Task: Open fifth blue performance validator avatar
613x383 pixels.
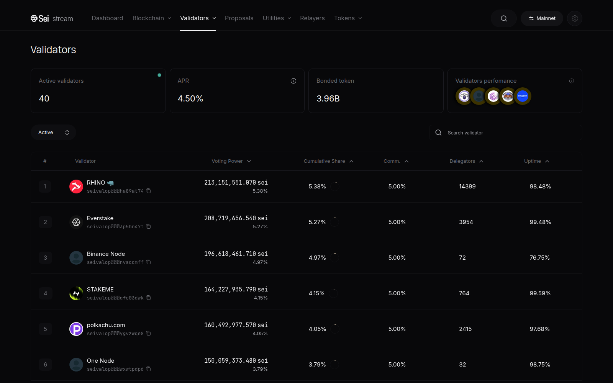Action: 523,96
